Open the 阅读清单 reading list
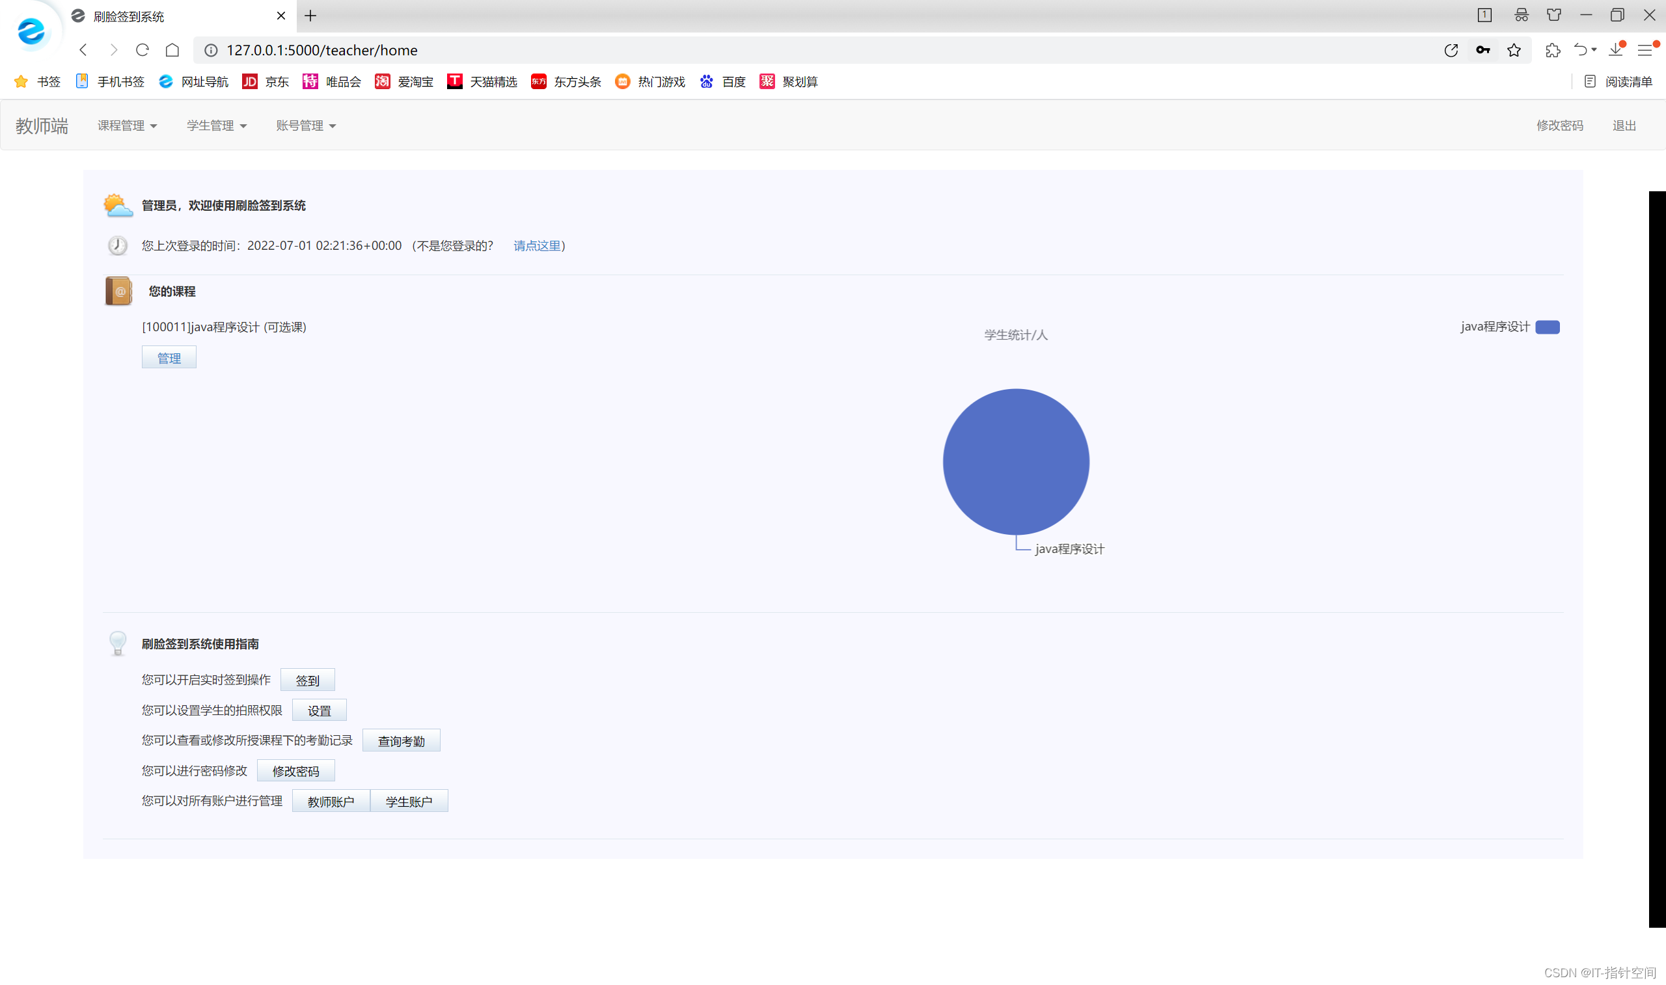 click(1618, 81)
